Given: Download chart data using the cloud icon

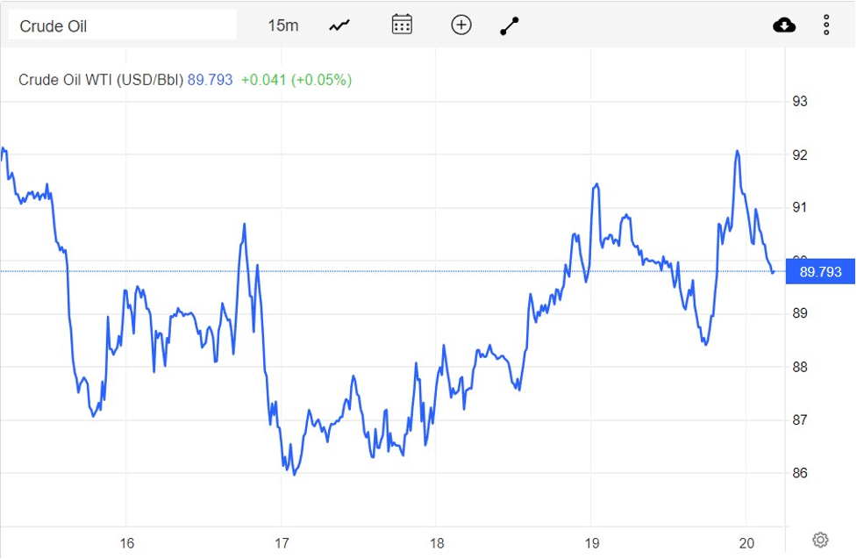Looking at the screenshot, I should [783, 24].
